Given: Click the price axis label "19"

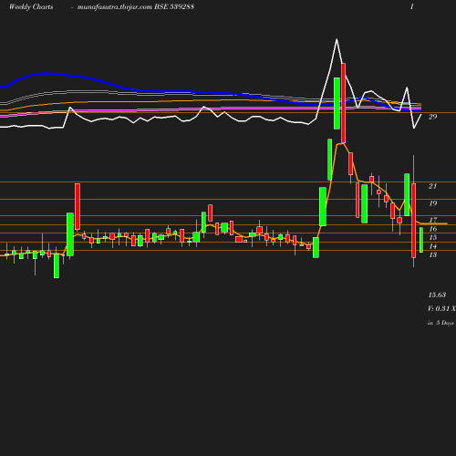Looking at the screenshot, I should pos(433,203).
